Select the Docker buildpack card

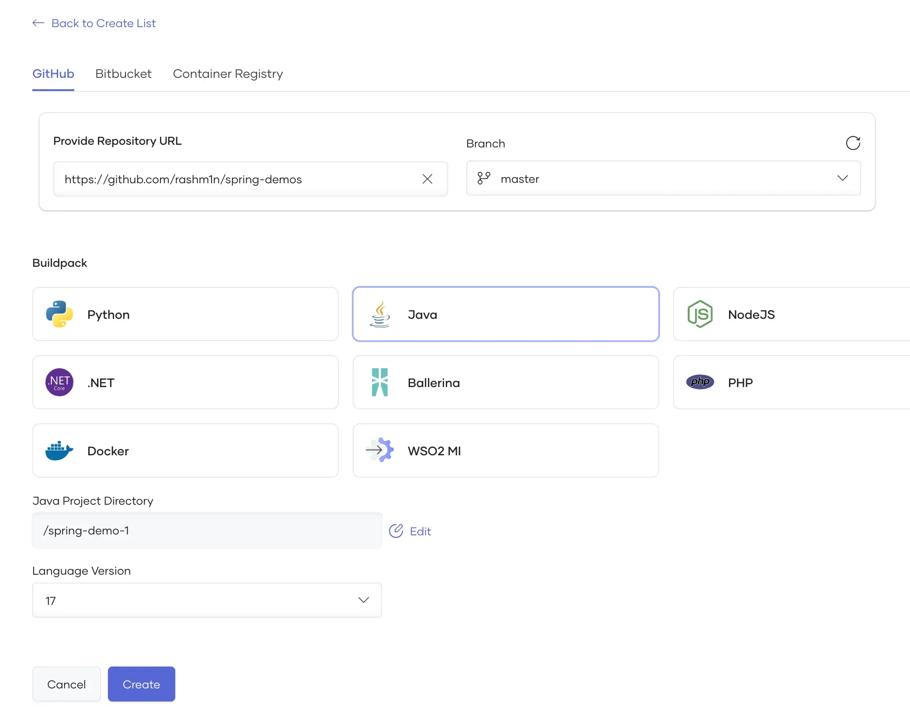coord(185,450)
